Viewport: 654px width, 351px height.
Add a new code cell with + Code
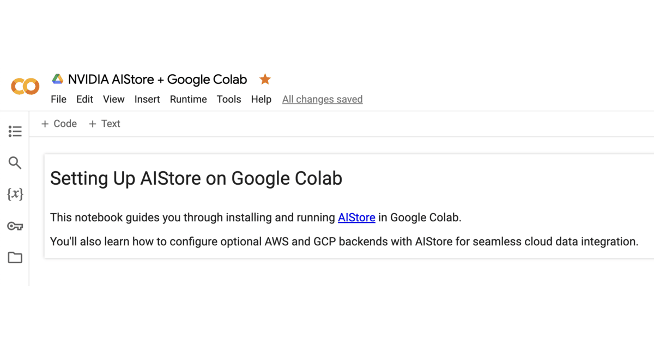58,124
